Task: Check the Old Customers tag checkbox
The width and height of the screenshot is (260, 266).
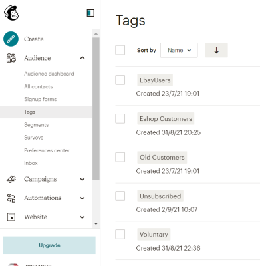Action: (x=120, y=157)
